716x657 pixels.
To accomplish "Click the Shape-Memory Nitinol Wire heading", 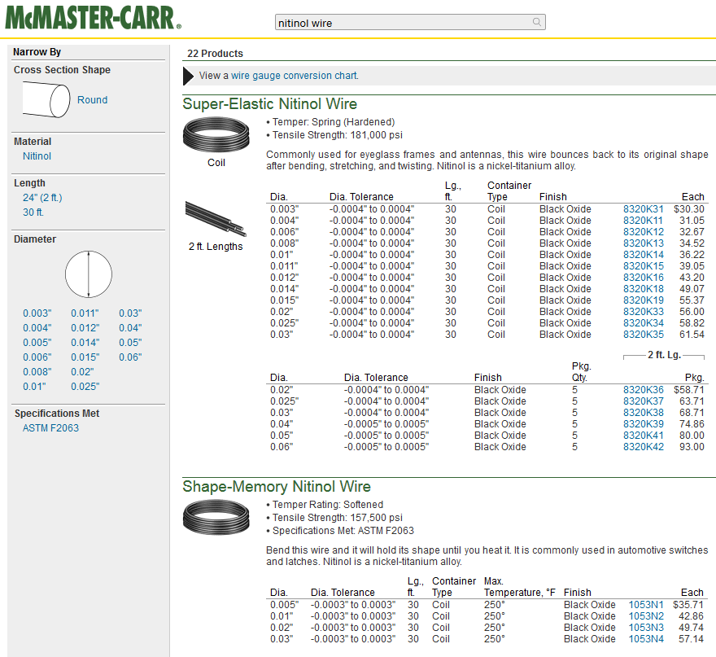I will click(277, 487).
